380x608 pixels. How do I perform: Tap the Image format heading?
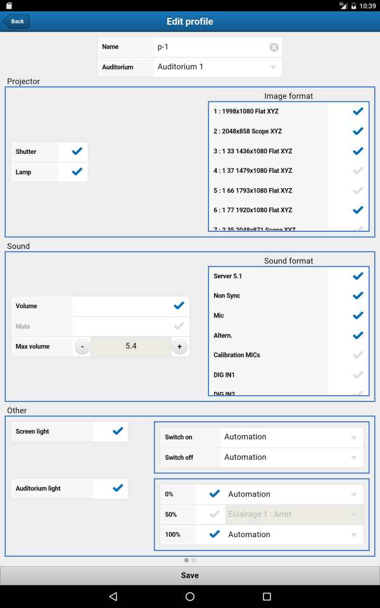point(289,96)
